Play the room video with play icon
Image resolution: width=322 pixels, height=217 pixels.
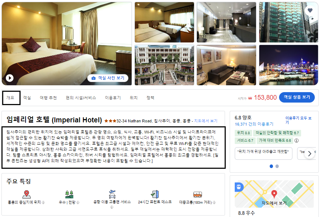coord(10,78)
